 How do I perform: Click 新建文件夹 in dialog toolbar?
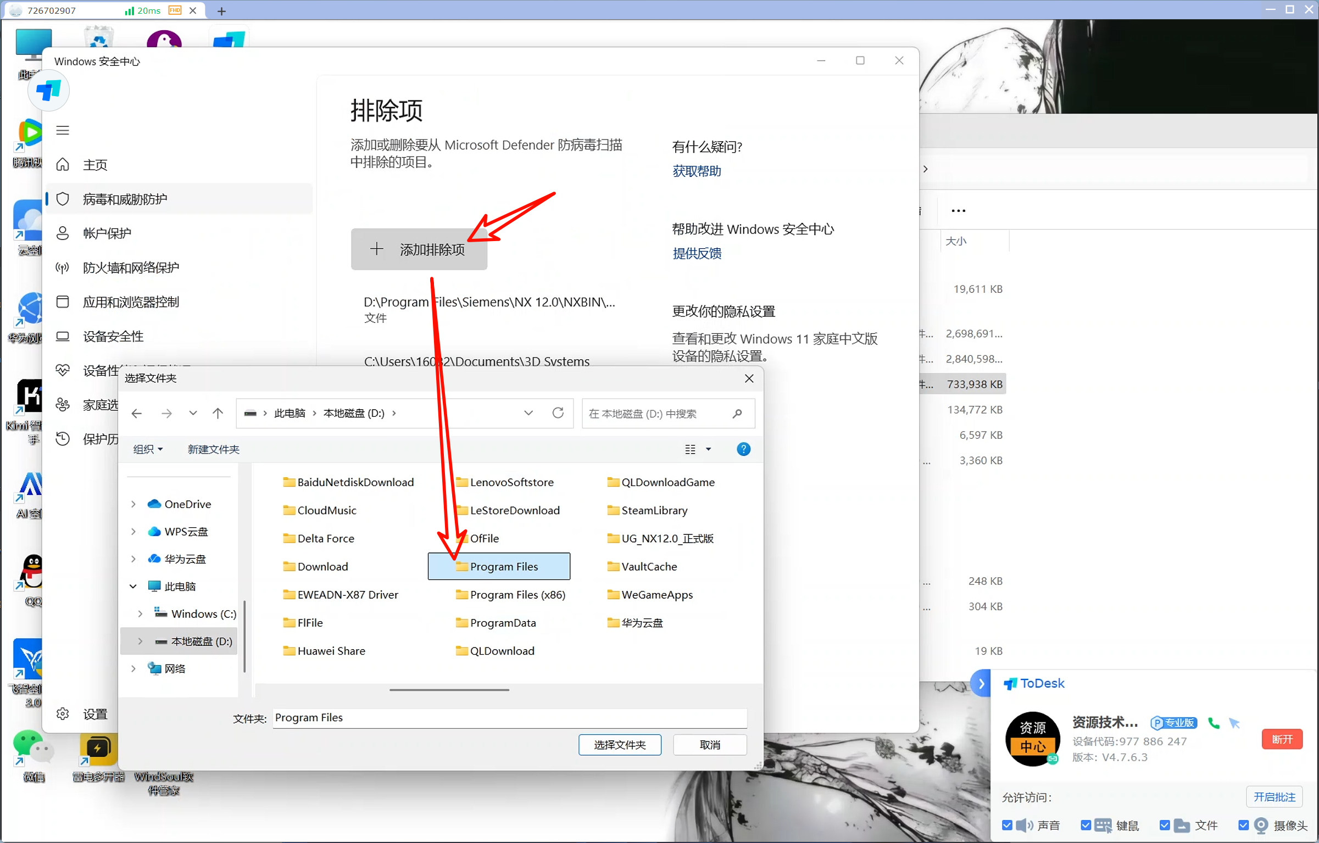(x=213, y=449)
